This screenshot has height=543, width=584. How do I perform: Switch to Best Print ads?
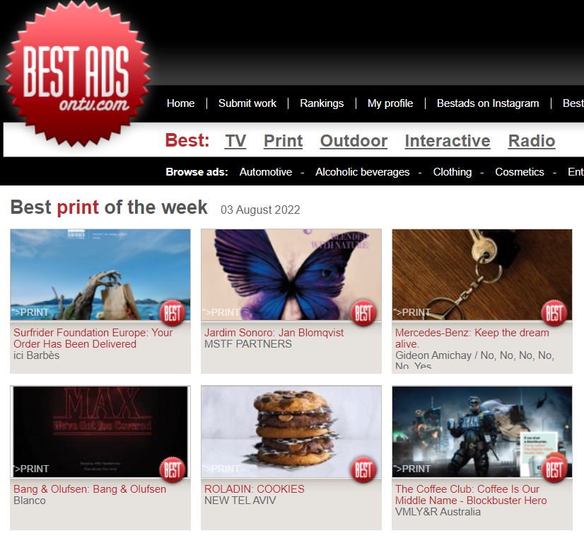pos(283,141)
